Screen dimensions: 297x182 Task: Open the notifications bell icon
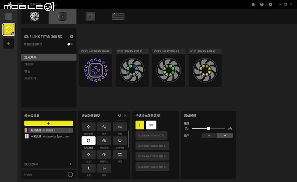(x=253, y=4)
